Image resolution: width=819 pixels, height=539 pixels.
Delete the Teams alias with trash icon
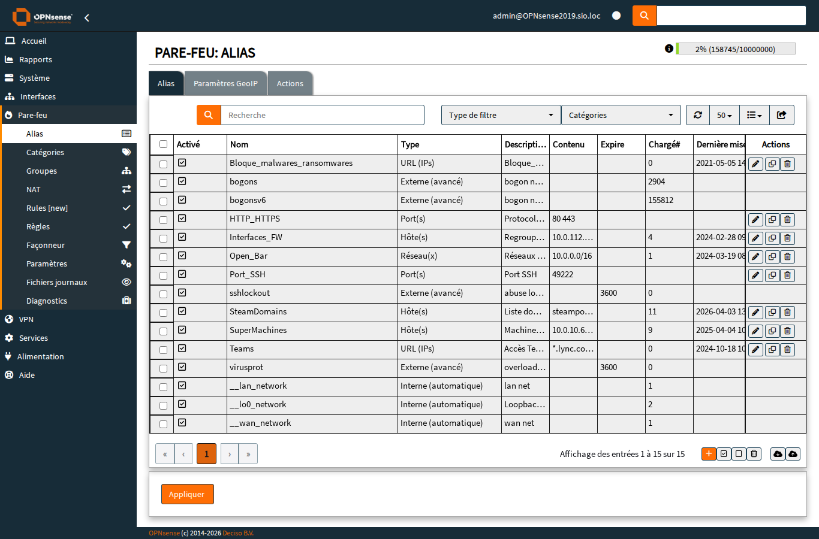coord(787,350)
